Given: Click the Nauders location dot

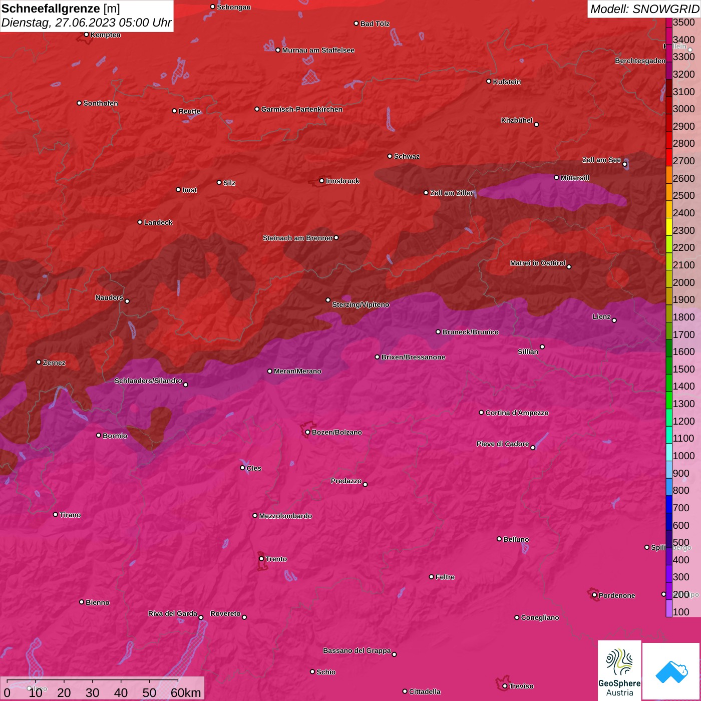Looking at the screenshot, I should (x=127, y=301).
